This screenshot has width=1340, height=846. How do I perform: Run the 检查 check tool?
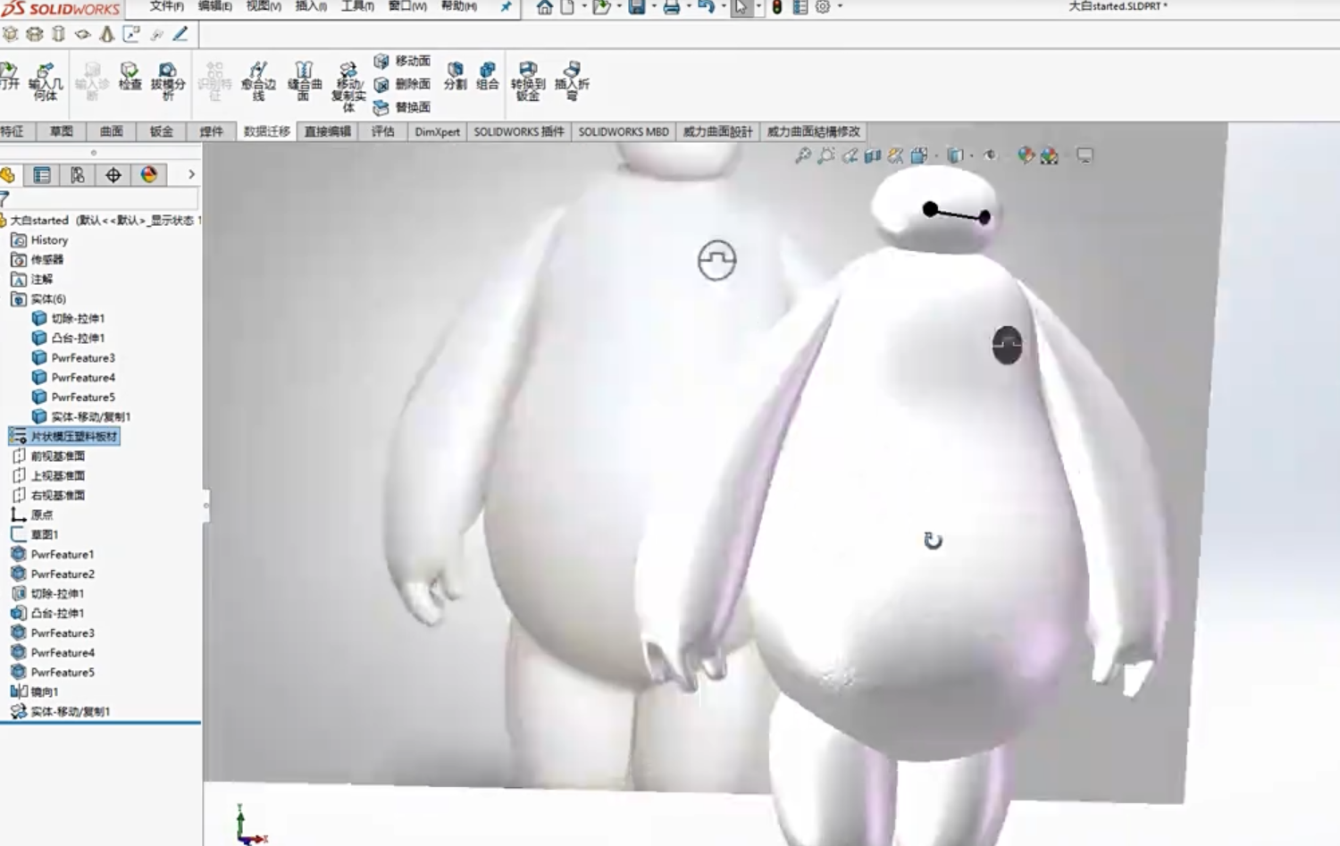click(130, 75)
